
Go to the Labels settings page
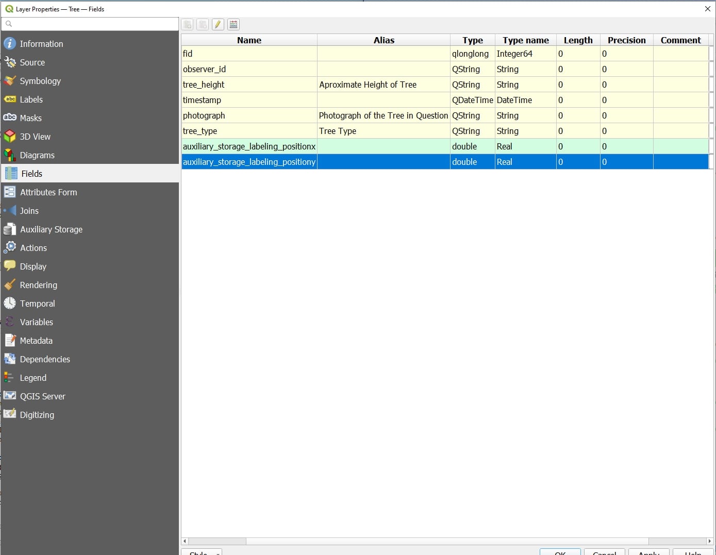[x=31, y=99]
